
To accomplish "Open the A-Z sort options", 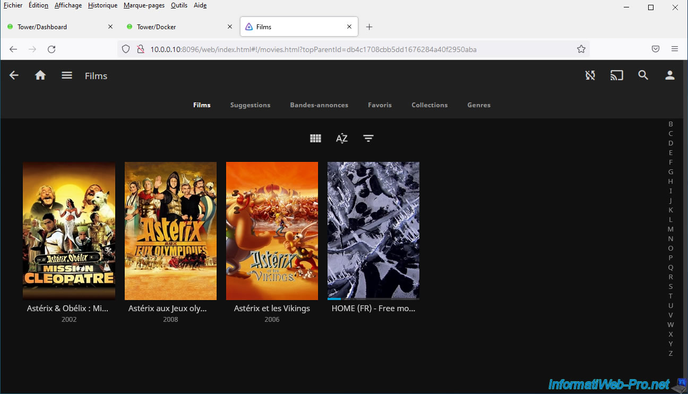I will coord(342,139).
